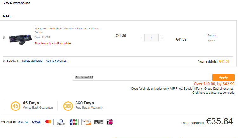238x138 pixels.
Task: Click here to cancel coupon code
Action: [213, 93]
